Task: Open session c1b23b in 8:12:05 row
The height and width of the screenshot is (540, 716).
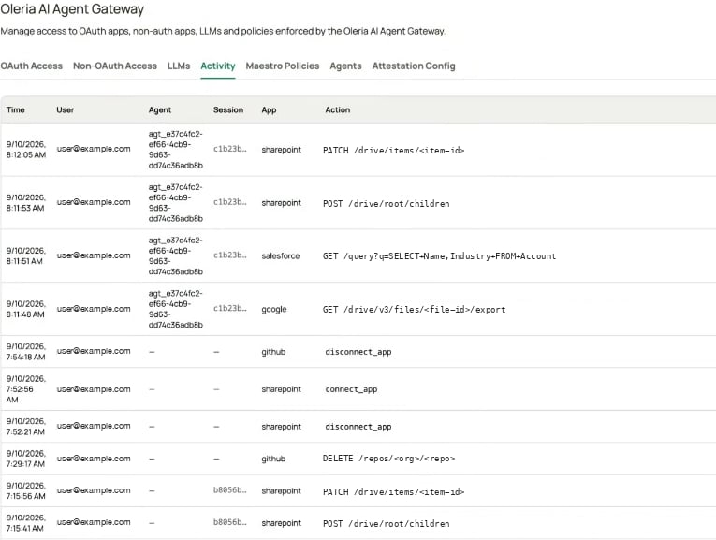Action: click(x=229, y=149)
